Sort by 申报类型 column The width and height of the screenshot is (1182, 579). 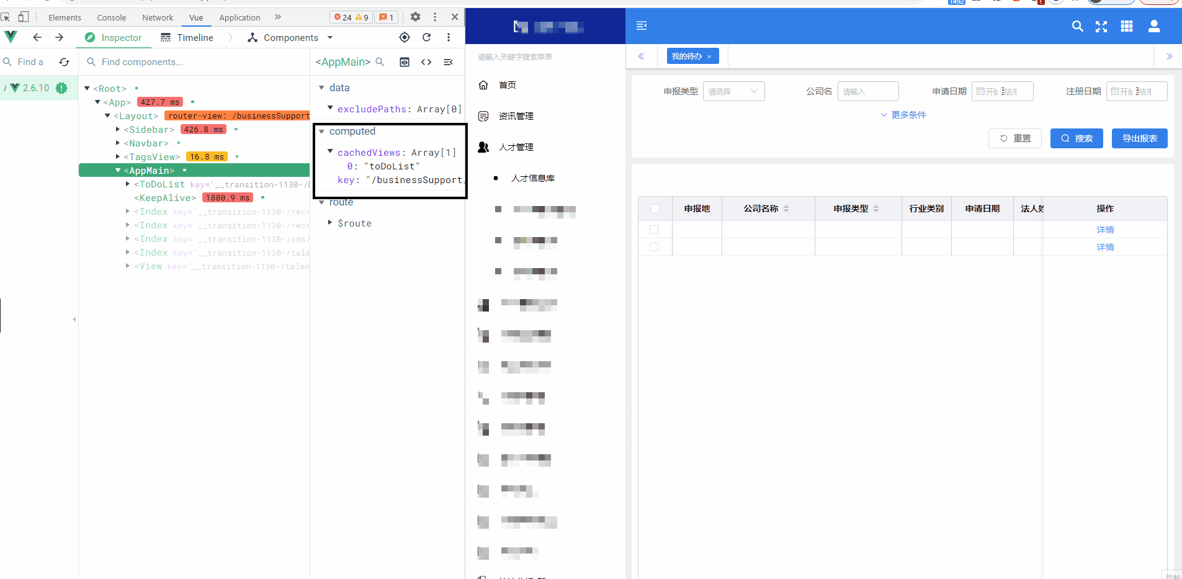point(876,209)
